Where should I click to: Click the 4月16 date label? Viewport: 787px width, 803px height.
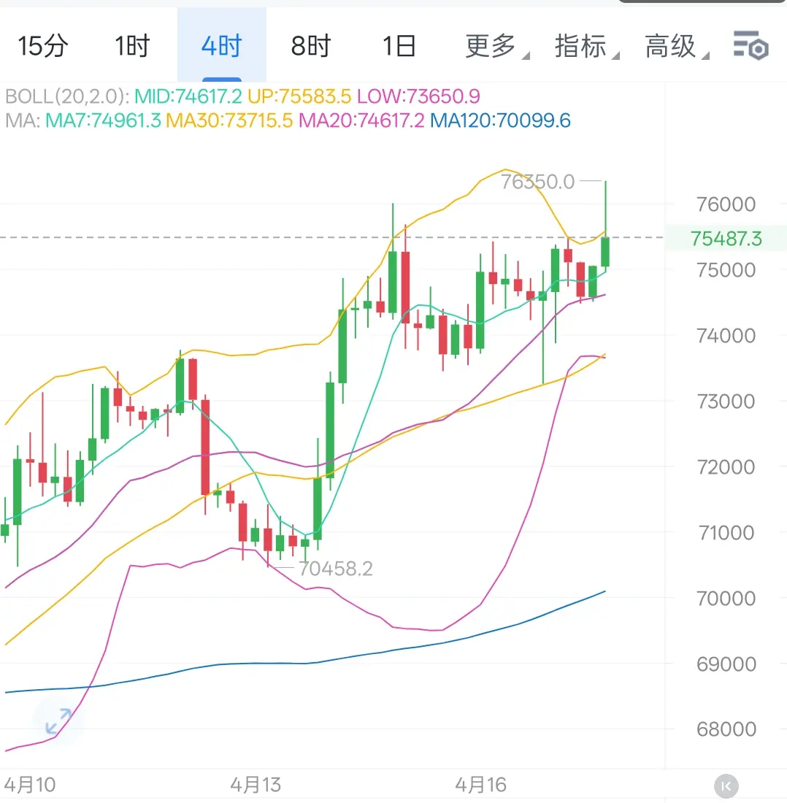pyautogui.click(x=481, y=785)
